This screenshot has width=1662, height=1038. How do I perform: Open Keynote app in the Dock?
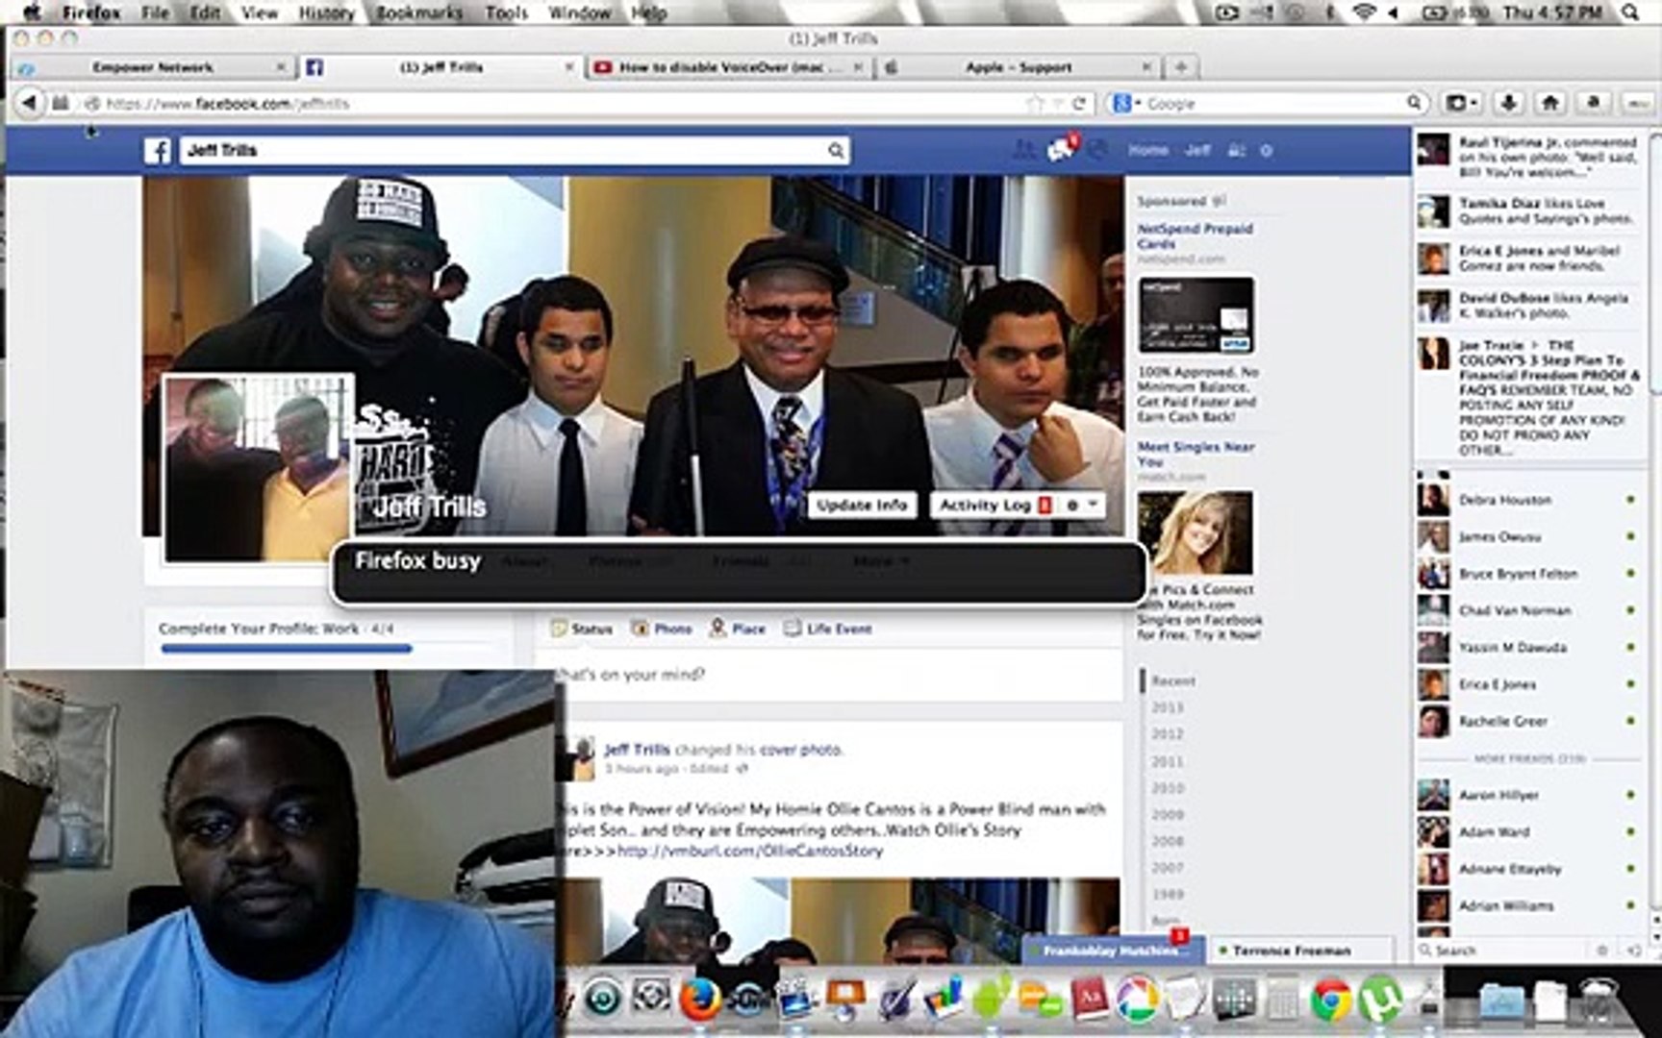click(x=845, y=1001)
